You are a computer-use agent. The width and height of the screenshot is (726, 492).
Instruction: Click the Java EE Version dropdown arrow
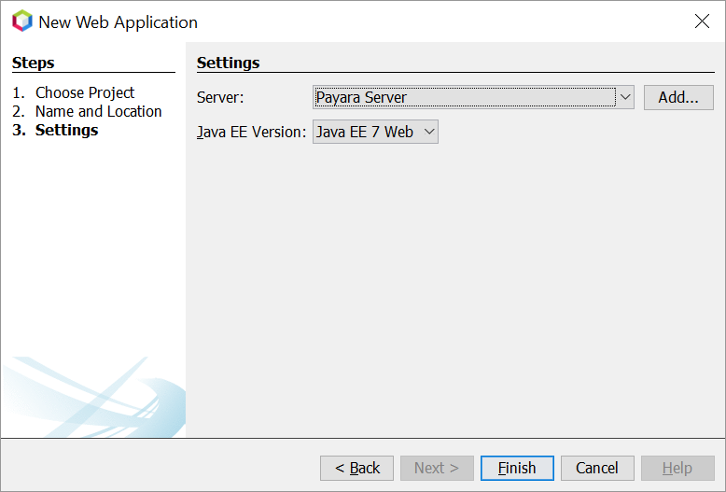(428, 132)
